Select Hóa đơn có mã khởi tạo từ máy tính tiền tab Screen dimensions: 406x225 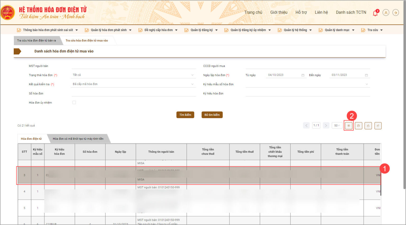78,139
